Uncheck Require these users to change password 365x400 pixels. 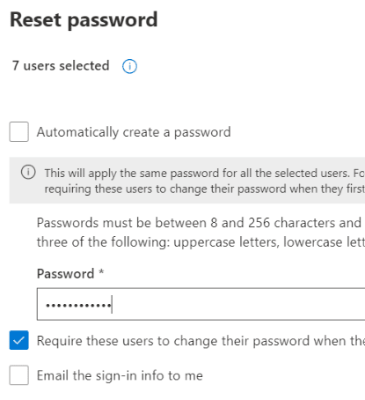click(18, 340)
